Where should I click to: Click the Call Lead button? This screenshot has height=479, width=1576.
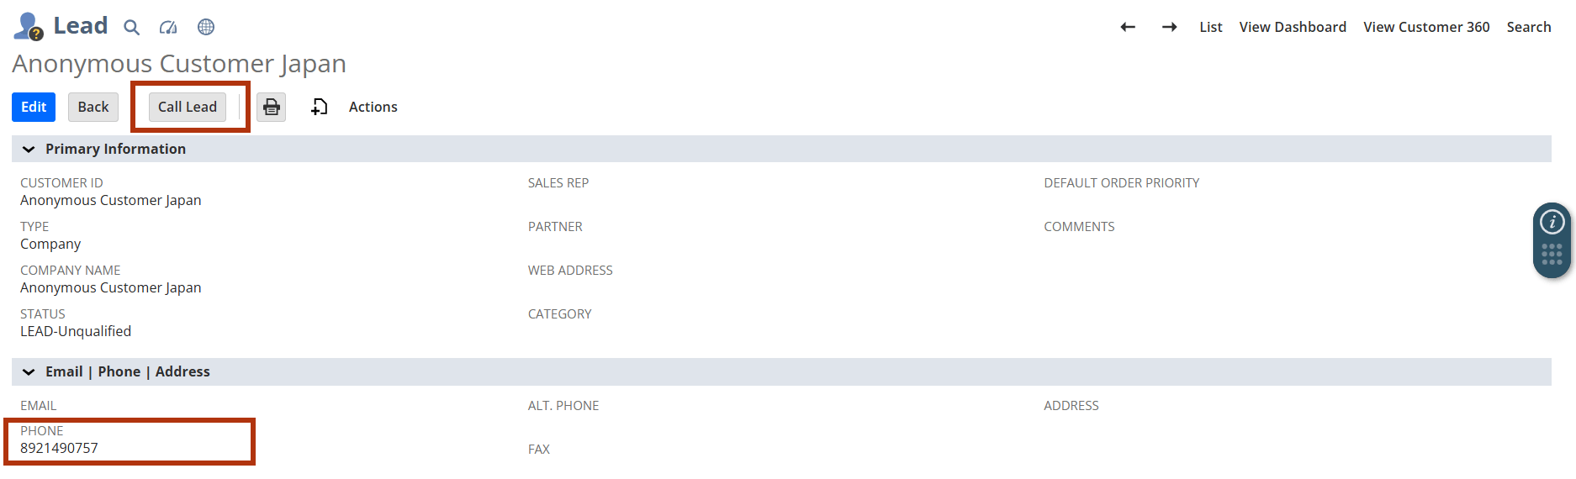click(x=188, y=107)
